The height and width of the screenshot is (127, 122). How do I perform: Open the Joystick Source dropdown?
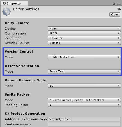[x=84, y=43]
